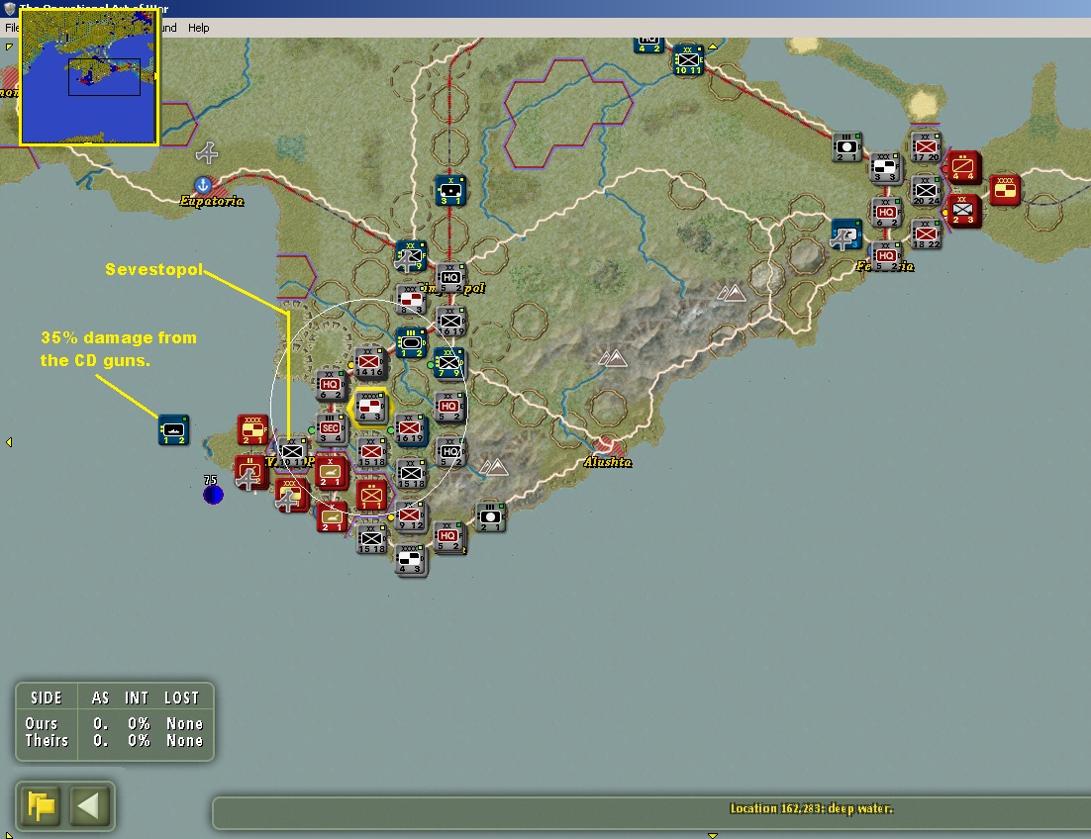Select the red infantry division 18-22
1091x839 pixels.
pyautogui.click(x=926, y=234)
